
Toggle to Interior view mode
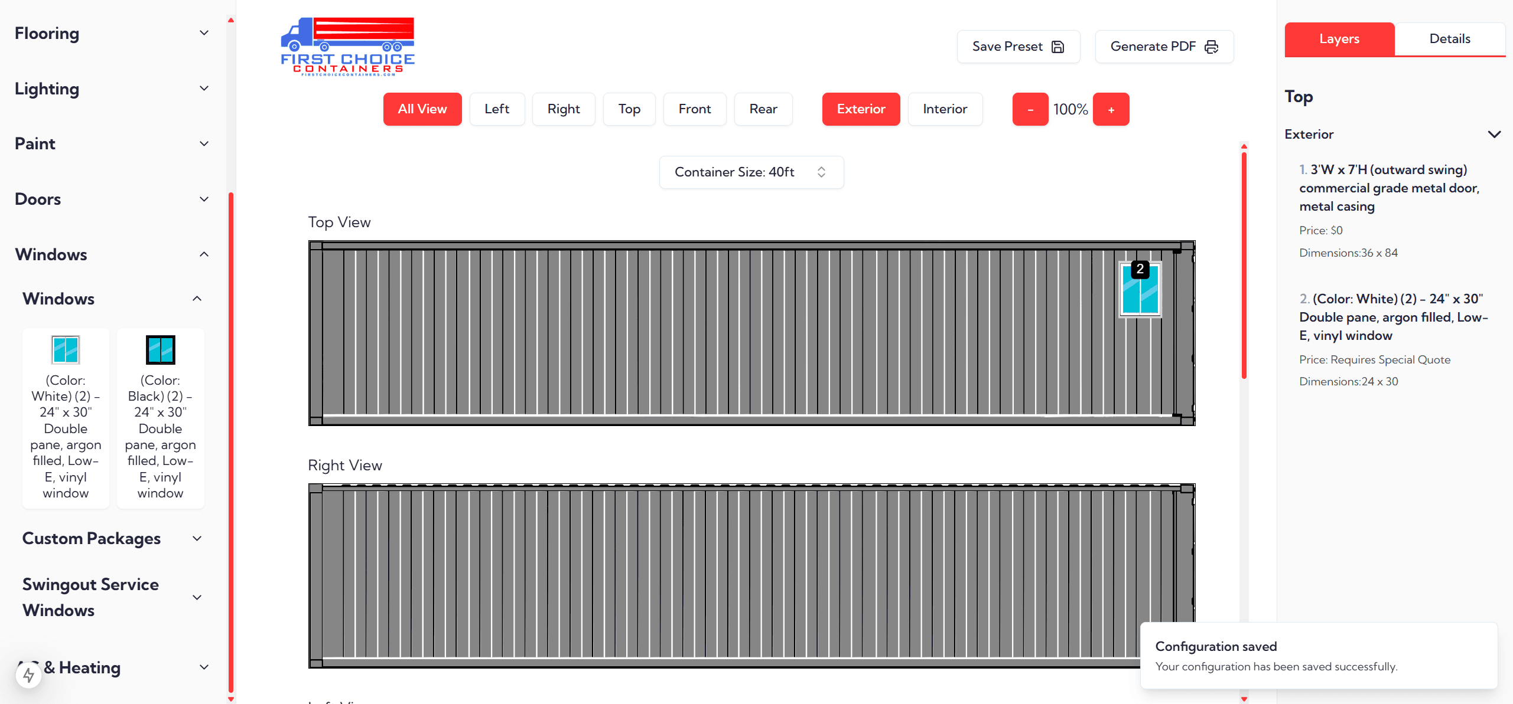945,109
